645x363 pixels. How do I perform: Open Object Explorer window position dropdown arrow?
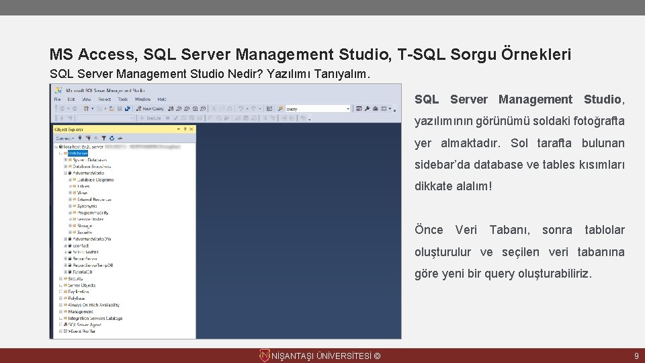click(179, 129)
